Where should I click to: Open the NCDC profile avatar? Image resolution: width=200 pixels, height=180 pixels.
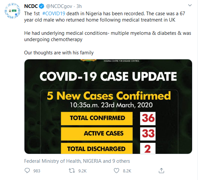click(13, 12)
